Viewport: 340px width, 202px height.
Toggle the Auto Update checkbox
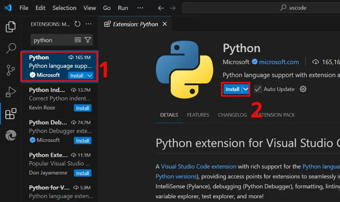coord(257,89)
